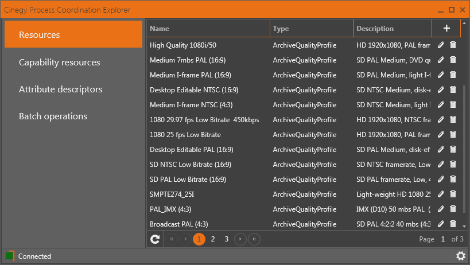The height and width of the screenshot is (265, 470).
Task: Edit 1080 29.97 fps Low Bitrate 450kbps
Action: pos(441,119)
